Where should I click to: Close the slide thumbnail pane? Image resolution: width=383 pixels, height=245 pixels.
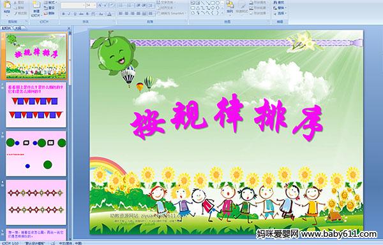pos(69,28)
